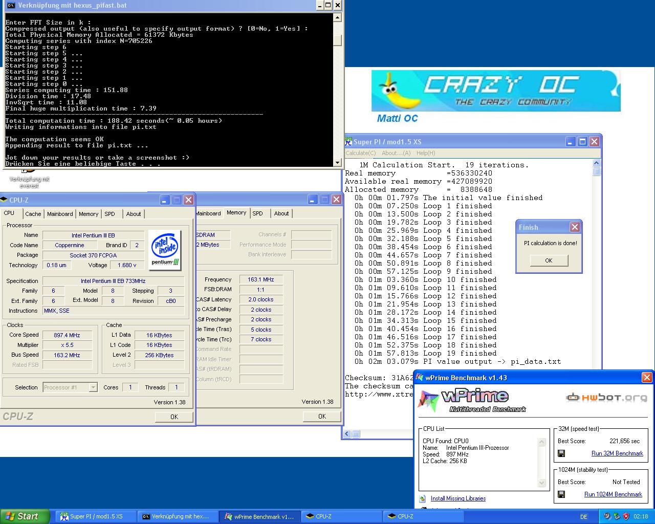The height and width of the screenshot is (524, 655).
Task: Click the Intel Inside Pentium III logo
Action: tap(165, 250)
